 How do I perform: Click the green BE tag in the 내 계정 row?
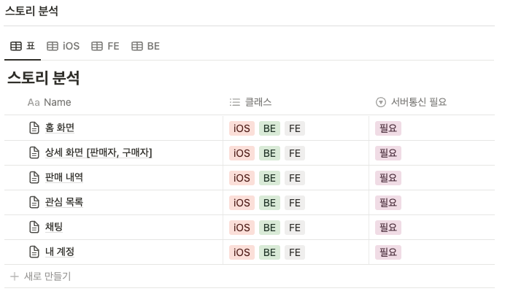tap(269, 252)
